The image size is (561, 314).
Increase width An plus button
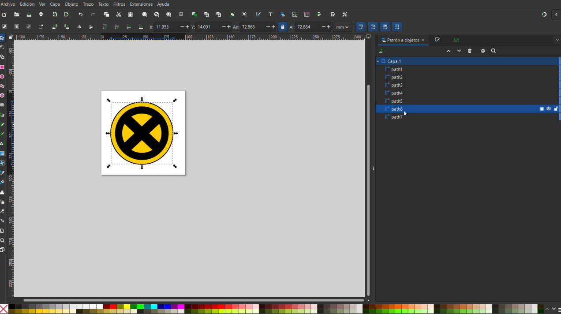coord(273,27)
